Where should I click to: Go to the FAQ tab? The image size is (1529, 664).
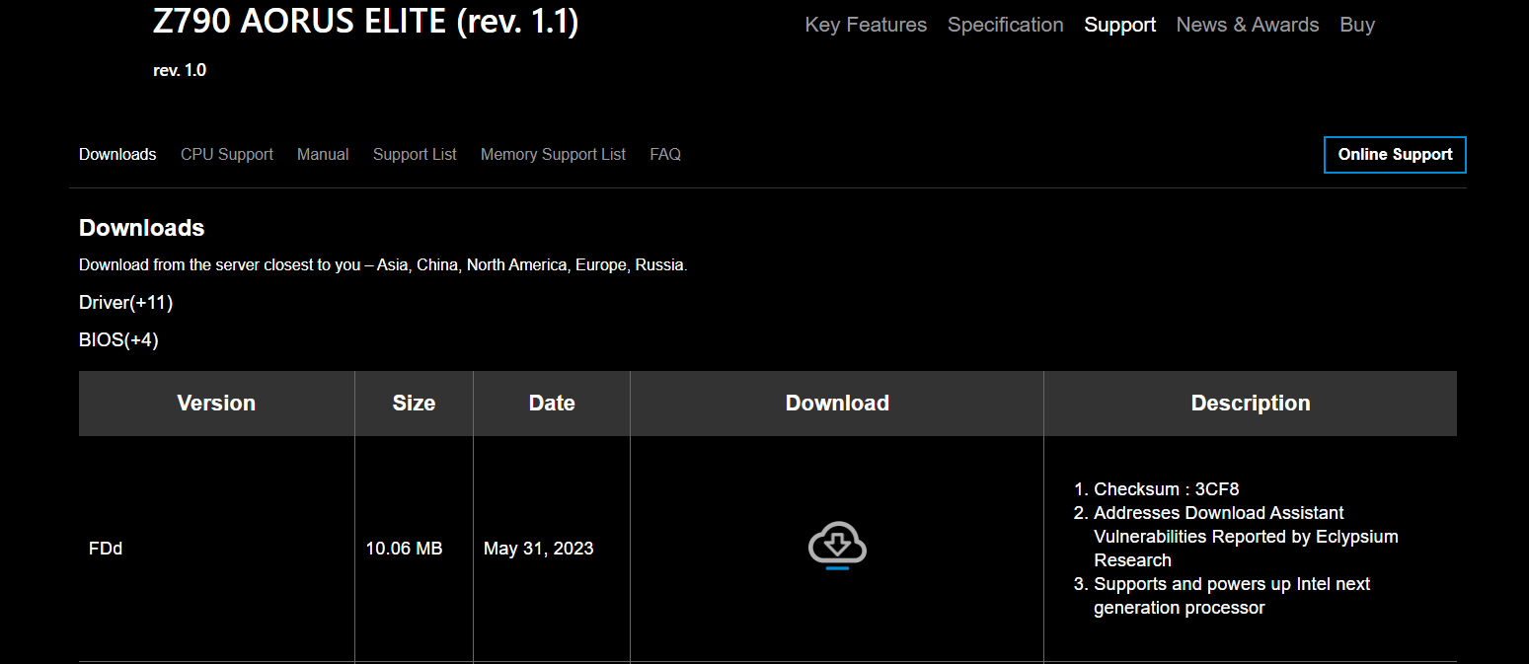664,155
